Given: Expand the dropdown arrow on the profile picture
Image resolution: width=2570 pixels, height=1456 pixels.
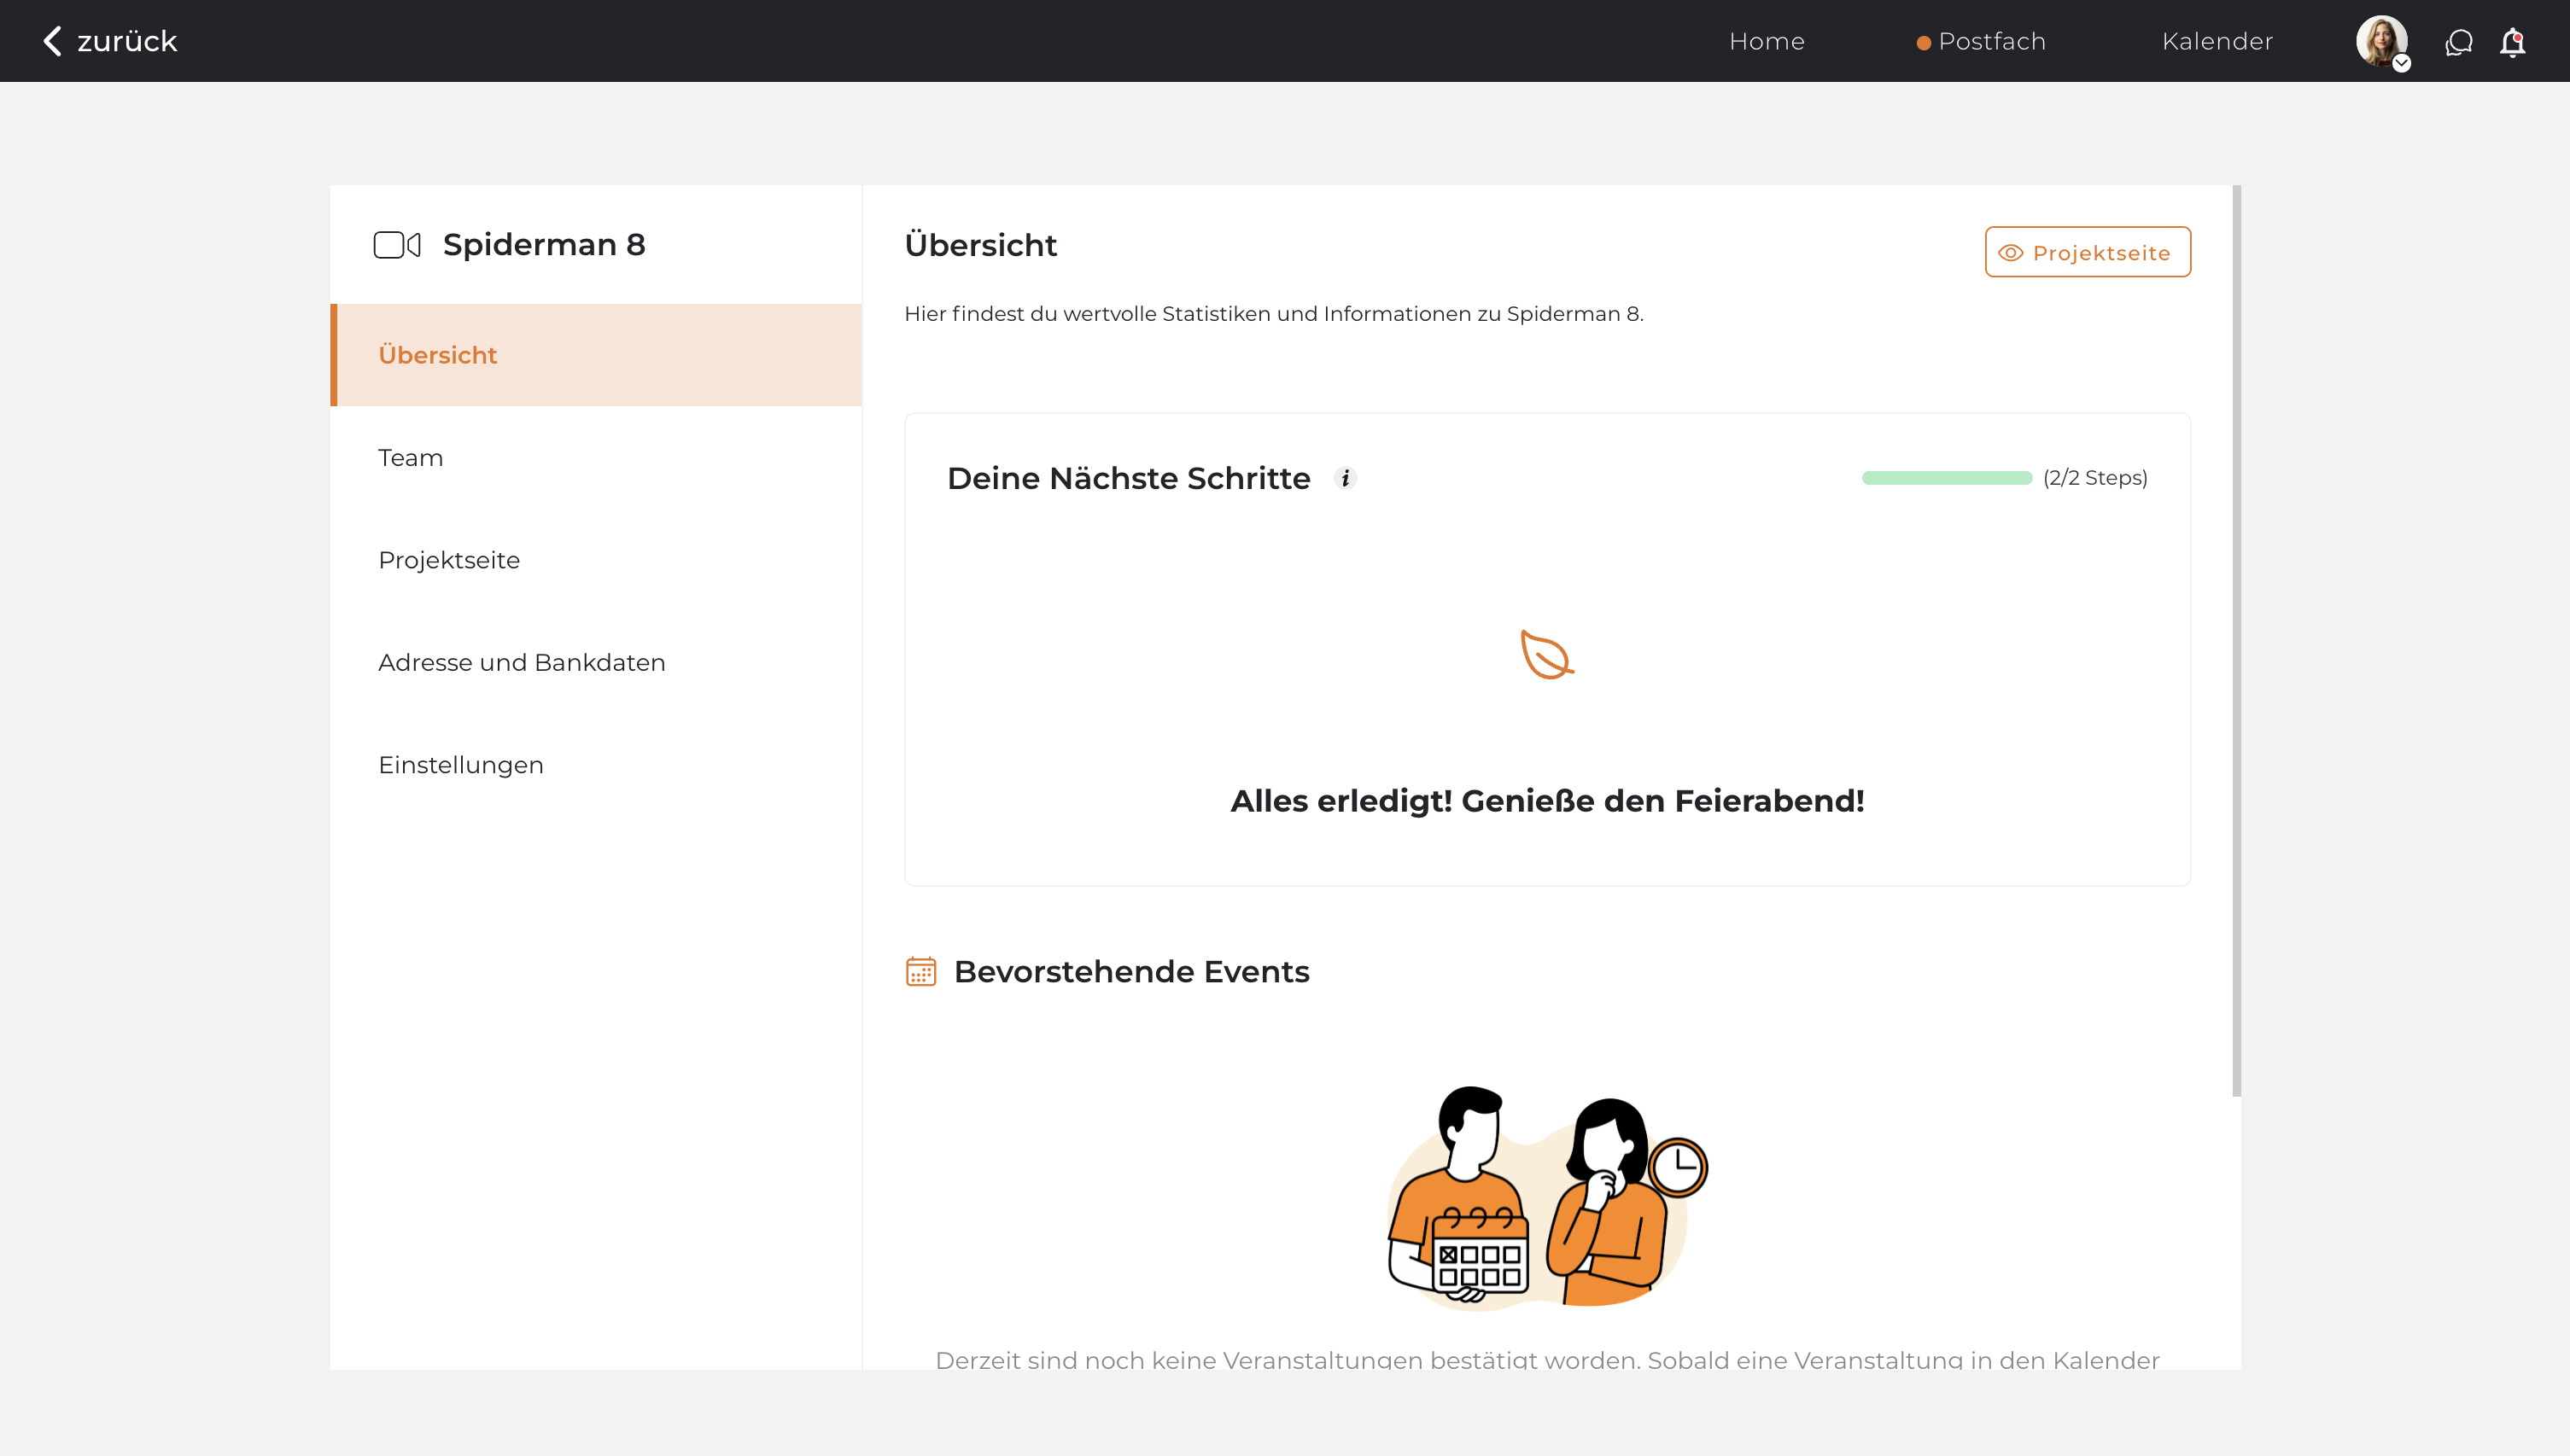Looking at the screenshot, I should (x=2401, y=64).
